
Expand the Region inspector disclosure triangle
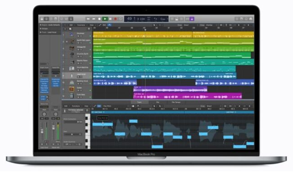pos(41,25)
